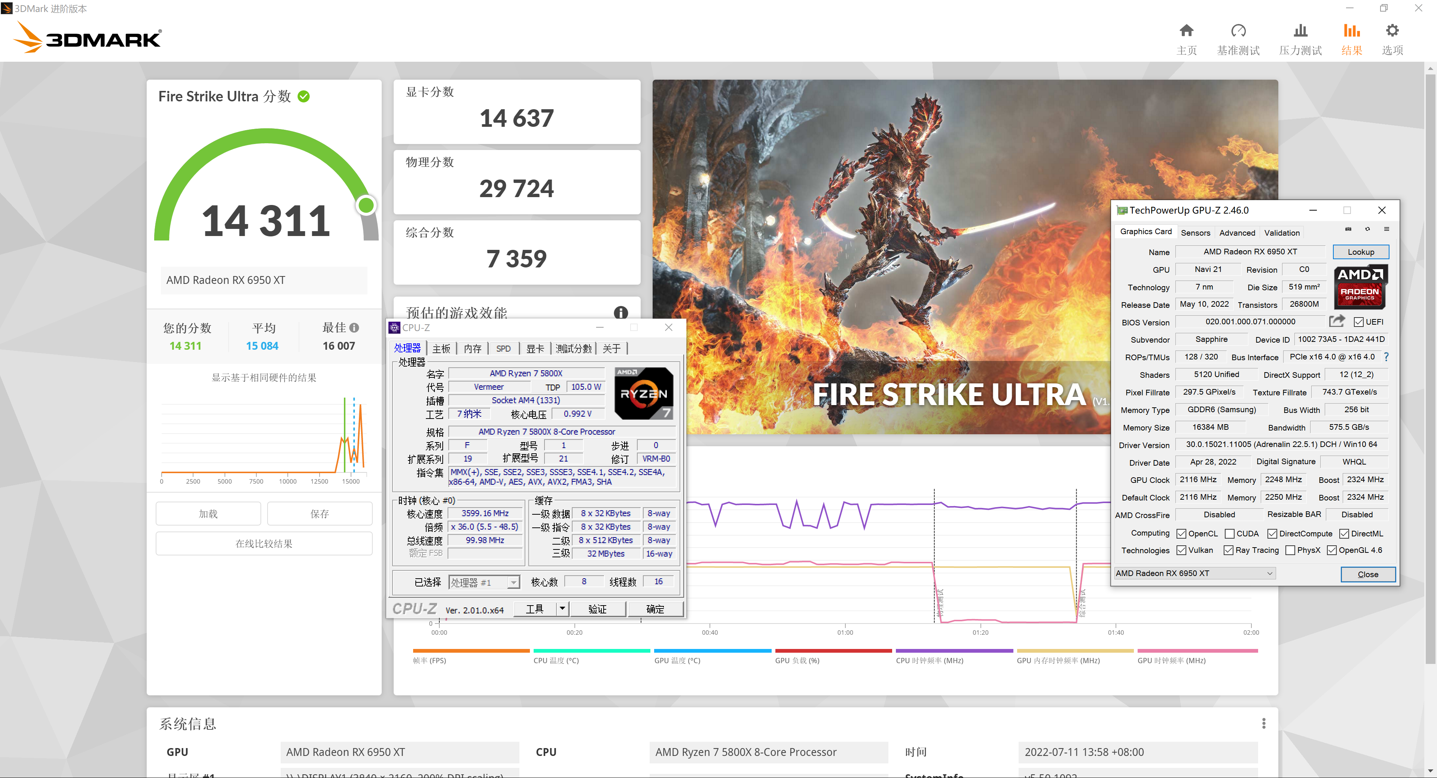This screenshot has height=778, width=1437.
Task: Click the AMD Radeon Graphics logo in GPU-Z
Action: point(1360,287)
